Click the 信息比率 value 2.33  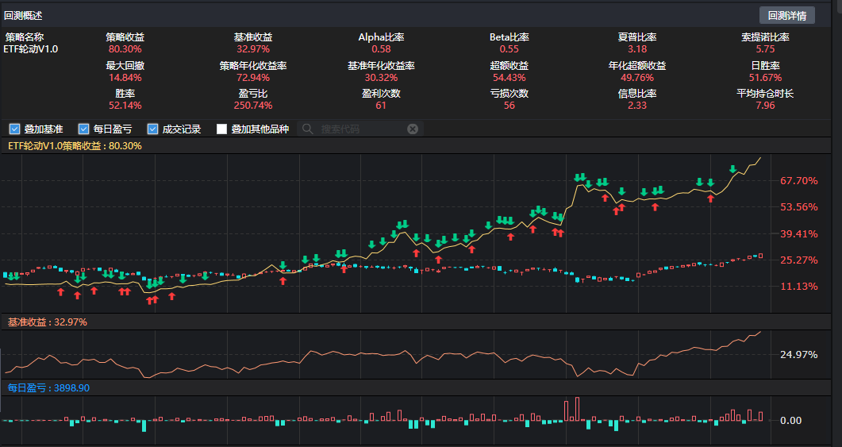click(x=637, y=106)
